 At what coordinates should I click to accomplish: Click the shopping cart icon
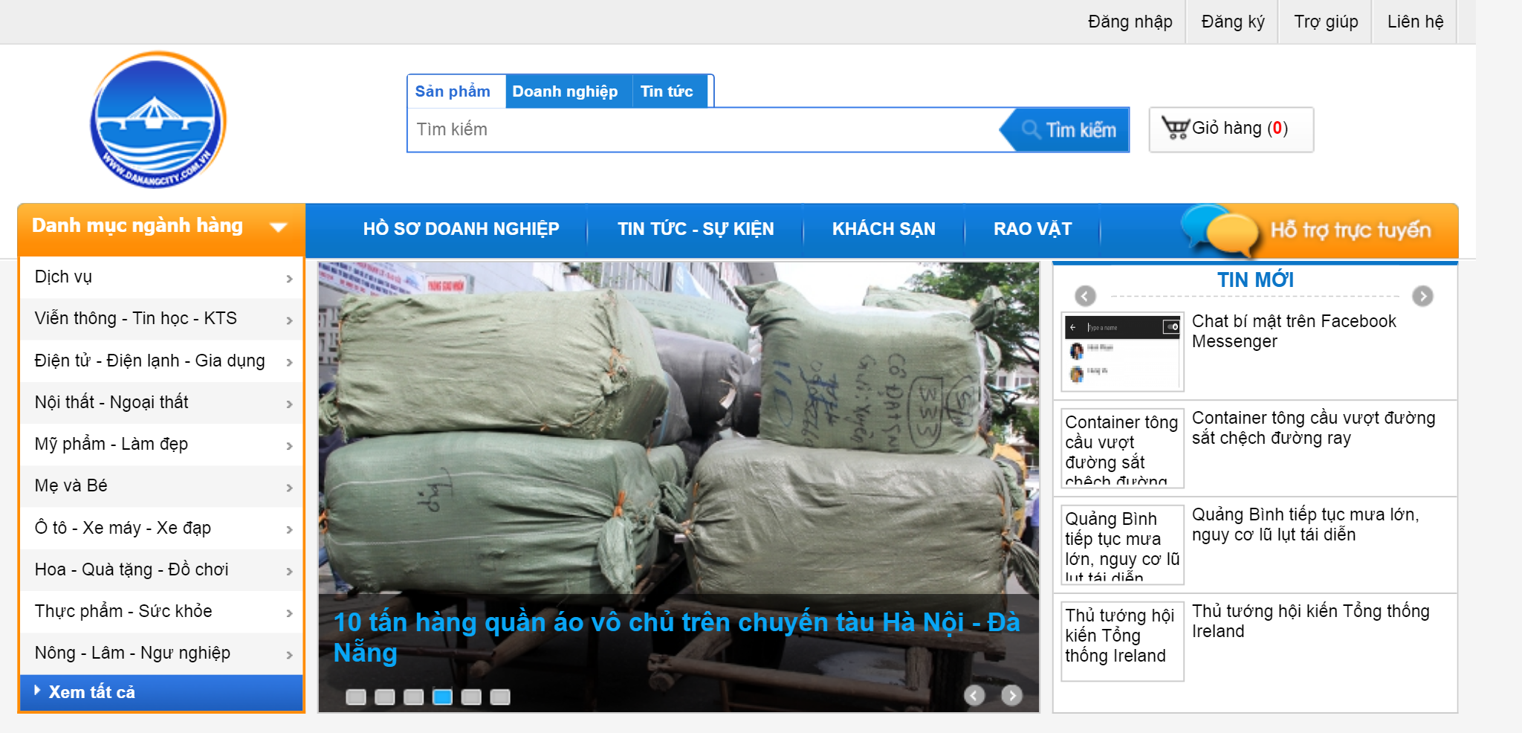pos(1176,129)
